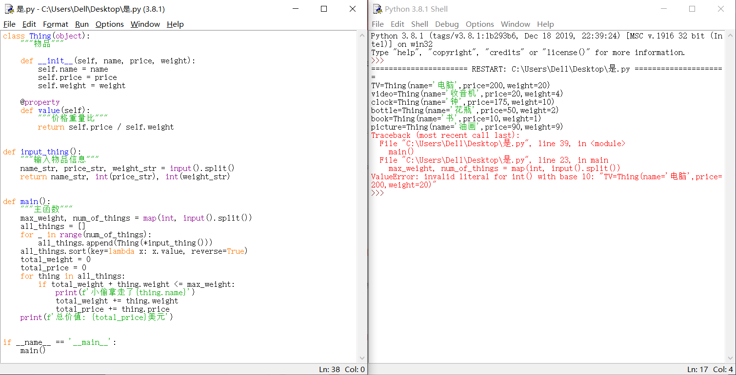The width and height of the screenshot is (736, 375).
Task: Click the editor scrollbar up arrow
Action: coord(362,35)
